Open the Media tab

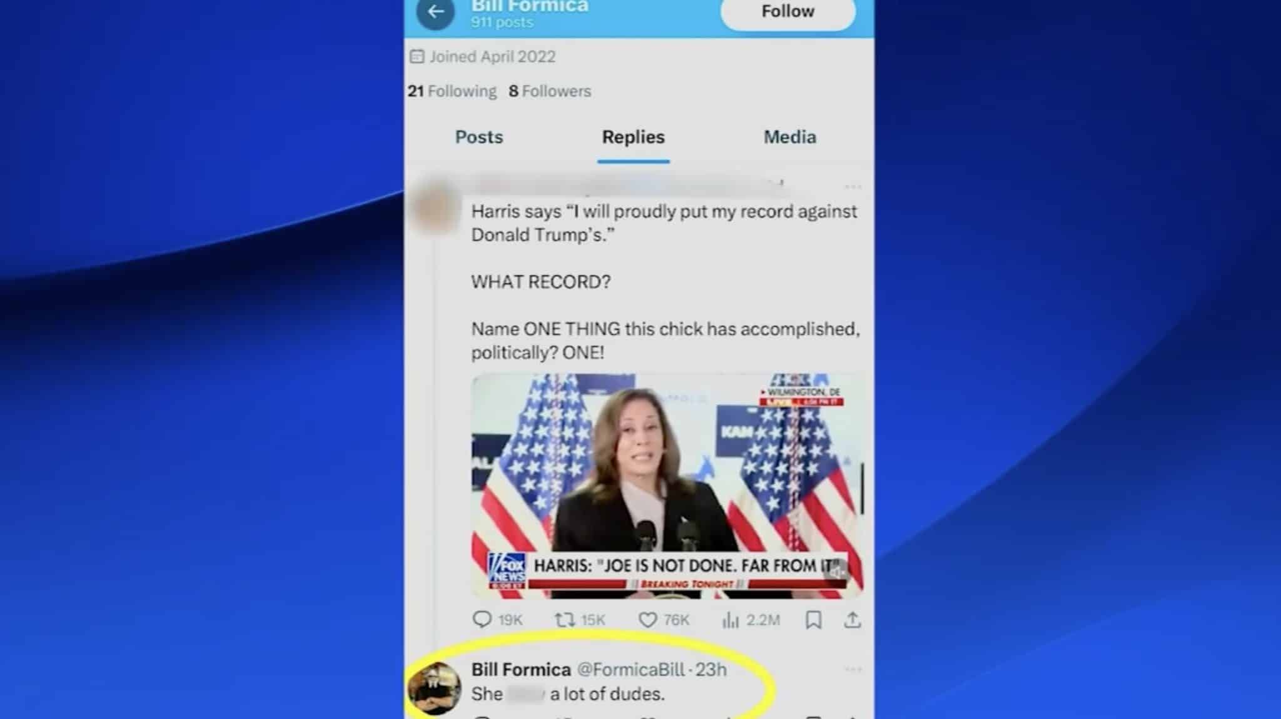pos(789,137)
